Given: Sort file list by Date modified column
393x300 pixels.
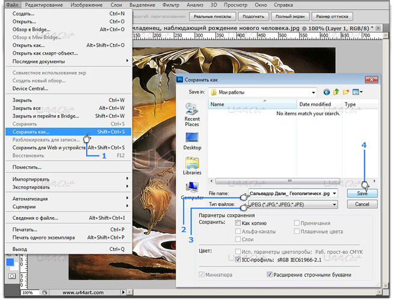Looking at the screenshot, I should [320, 104].
